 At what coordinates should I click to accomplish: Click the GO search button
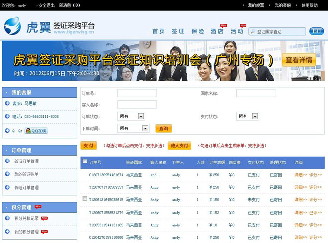point(316,31)
